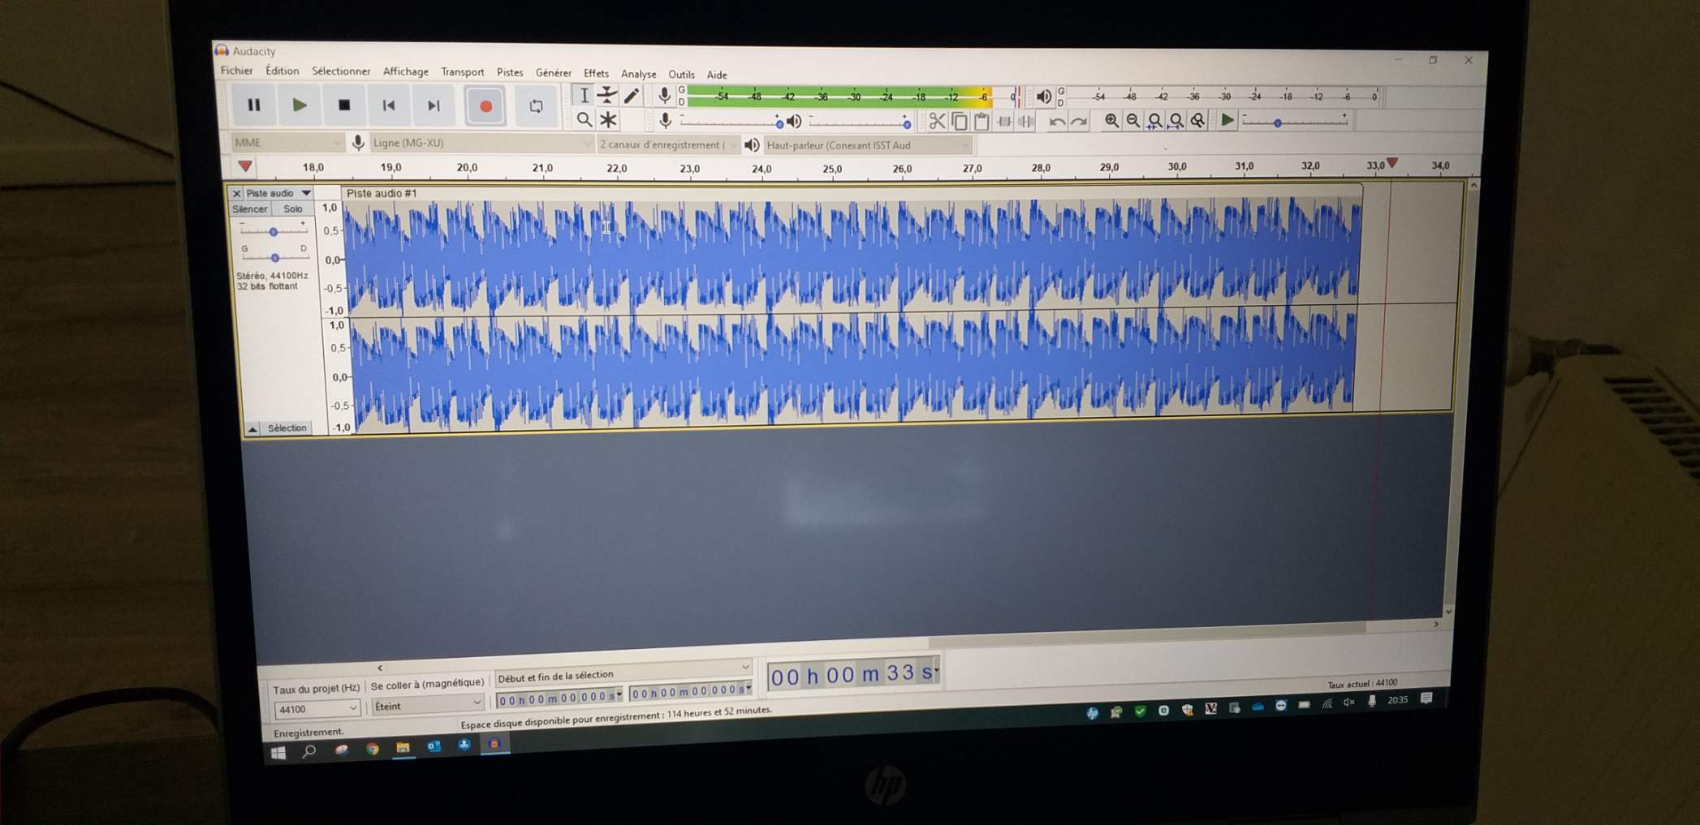Click the track Sélection button
The height and width of the screenshot is (825, 1700).
click(287, 428)
